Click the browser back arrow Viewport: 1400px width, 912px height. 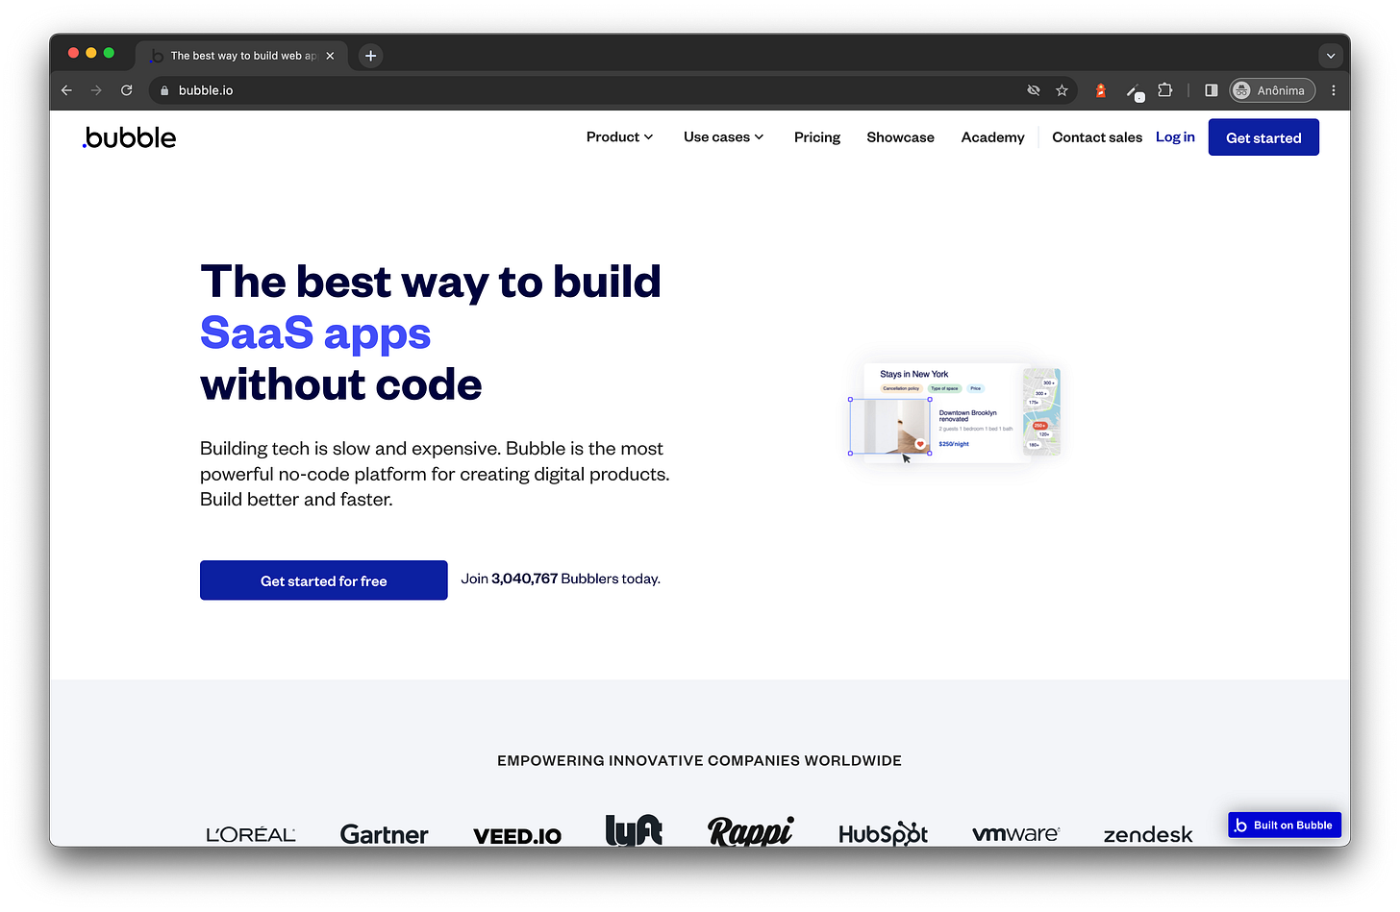[66, 90]
